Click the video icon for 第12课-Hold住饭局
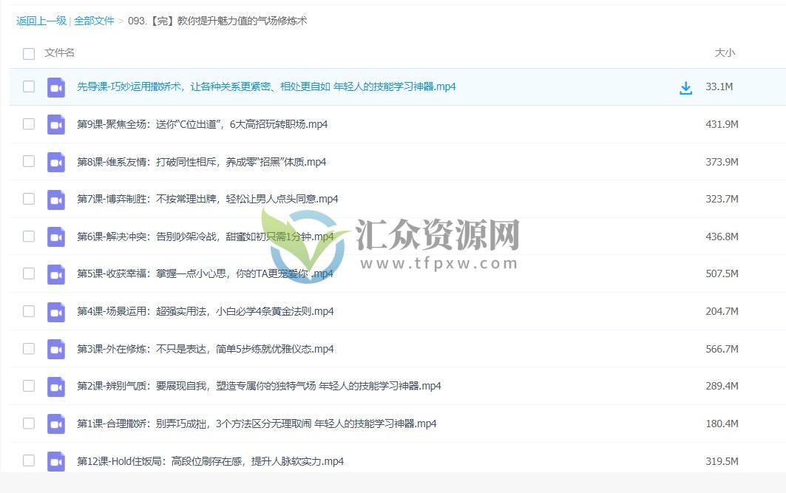The height and width of the screenshot is (493, 786). (x=56, y=460)
